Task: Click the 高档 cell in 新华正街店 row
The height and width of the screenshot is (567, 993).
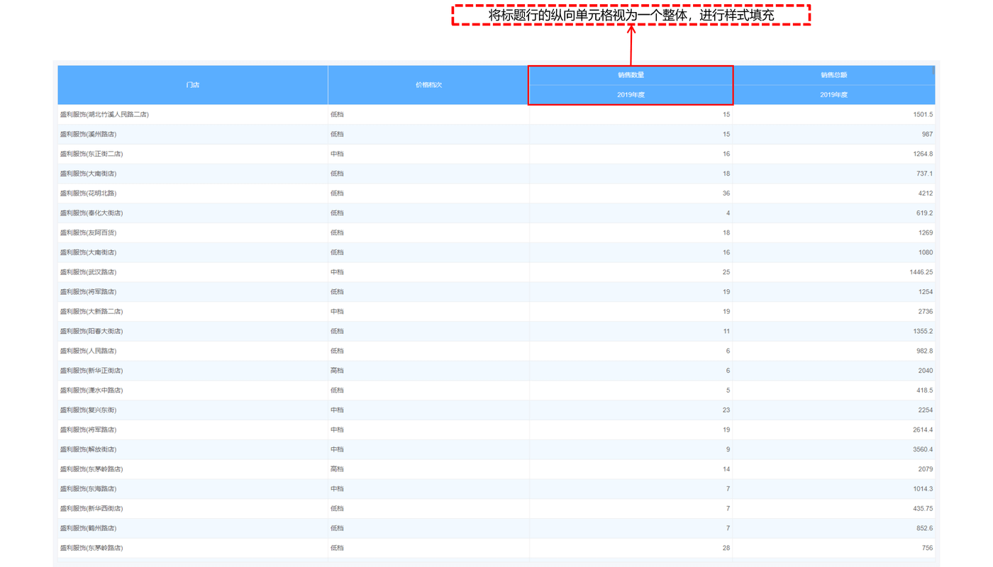Action: (x=337, y=371)
